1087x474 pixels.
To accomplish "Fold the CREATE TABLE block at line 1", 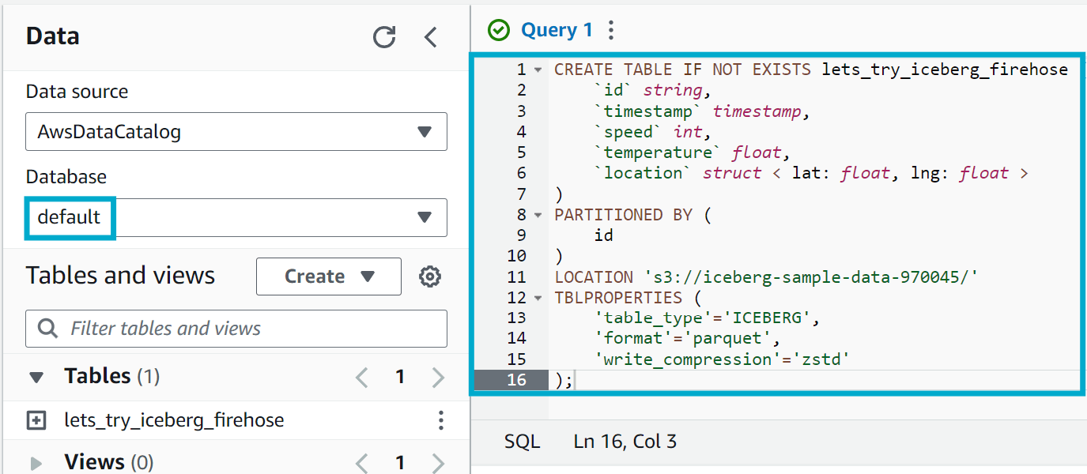I will pos(538,70).
